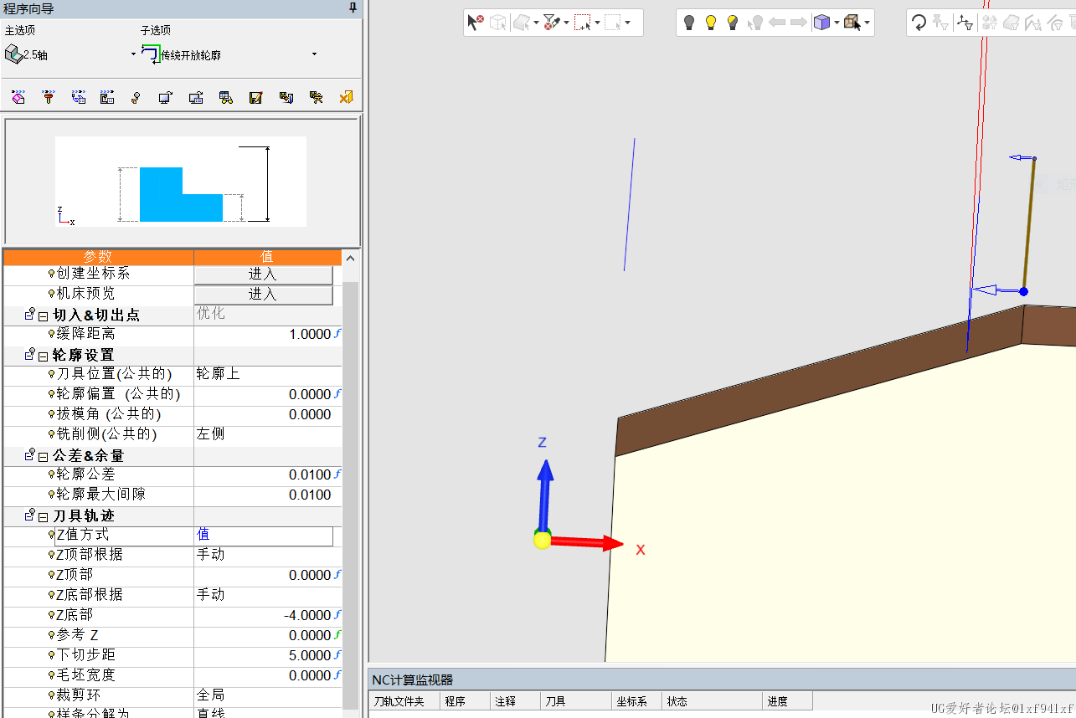This screenshot has height=718, width=1076.
Task: Click the 拔模角 value 0.0000
Action: pyautogui.click(x=310, y=414)
